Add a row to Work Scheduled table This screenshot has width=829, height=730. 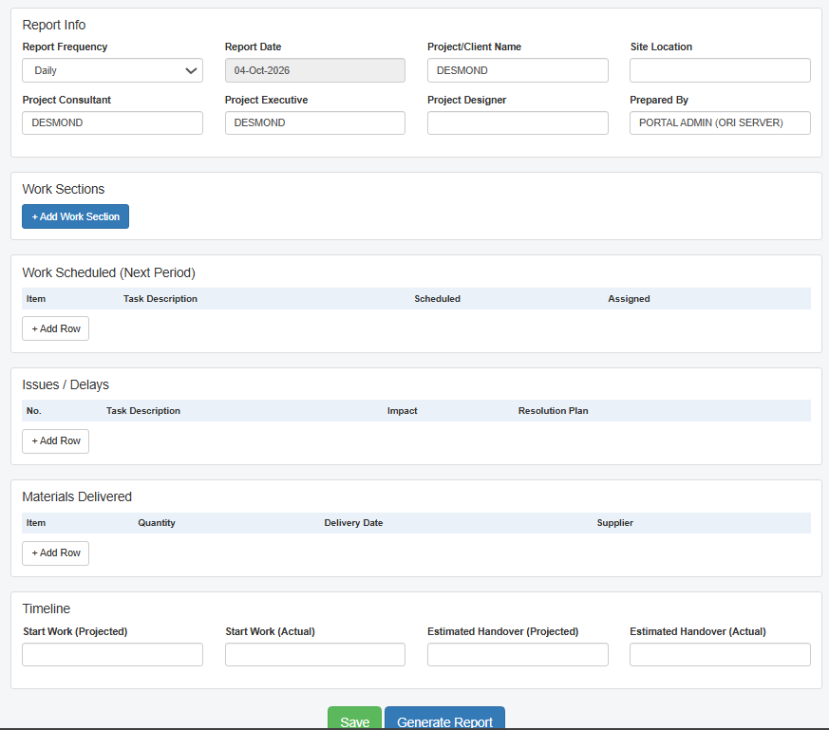[x=55, y=328]
